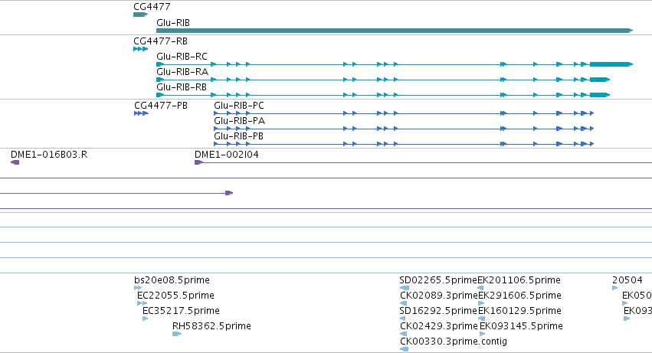652x353 pixels.
Task: Select the Glu-RIB-PC protein label
Action: click(x=239, y=106)
